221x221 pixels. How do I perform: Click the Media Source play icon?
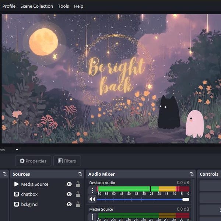[x=16, y=184]
